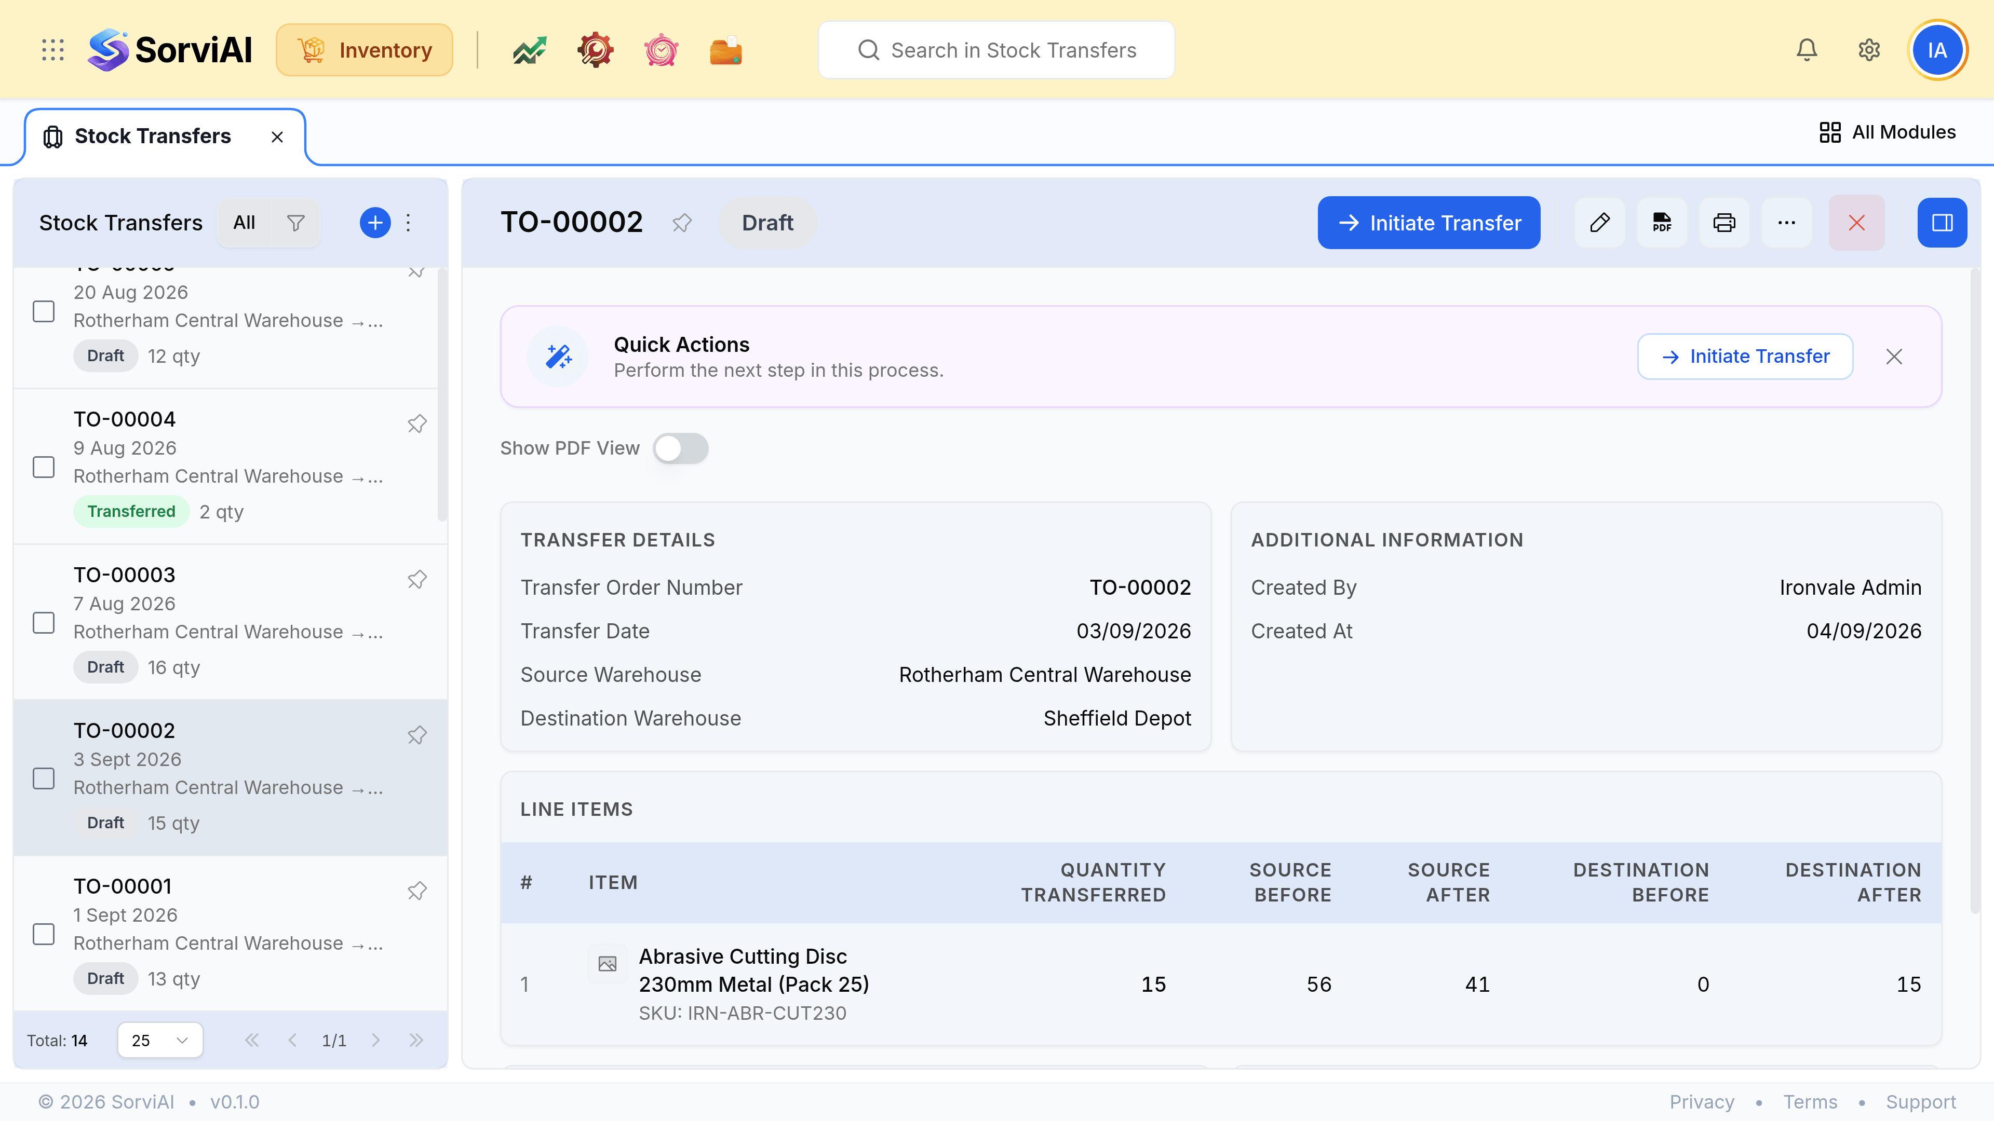Close detail view with red X
Viewport: 1994px width, 1121px height.
pyautogui.click(x=1856, y=223)
